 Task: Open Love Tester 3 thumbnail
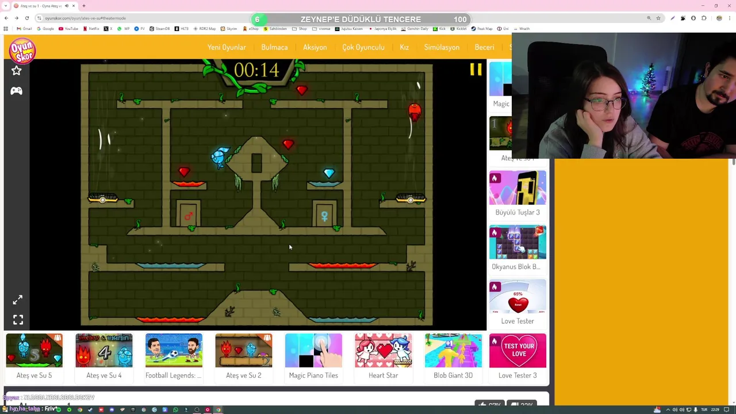click(x=517, y=350)
